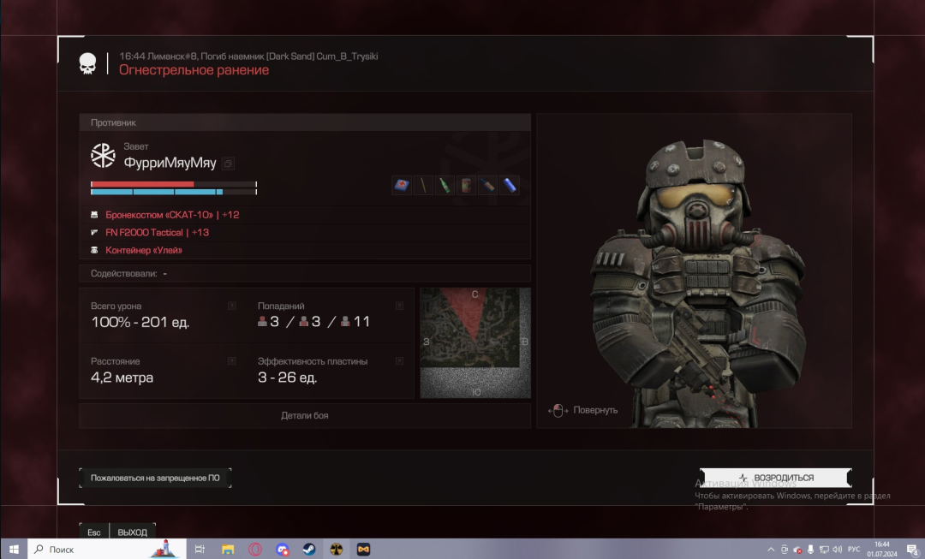Click the Противник section header
Image resolution: width=925 pixels, height=559 pixels.
(x=305, y=122)
